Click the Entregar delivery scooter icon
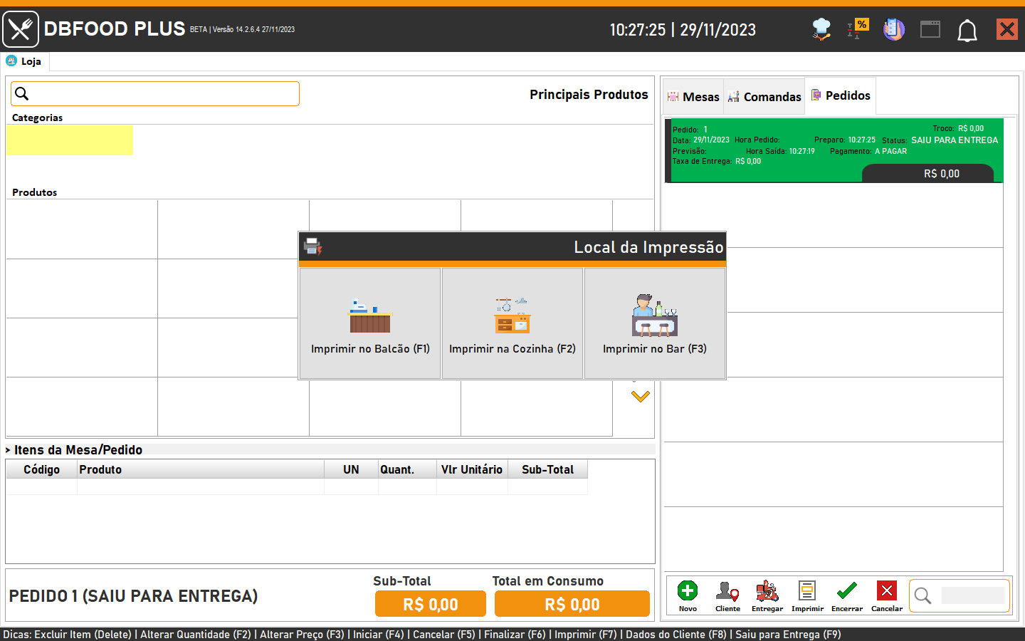This screenshot has width=1025, height=641. (767, 595)
